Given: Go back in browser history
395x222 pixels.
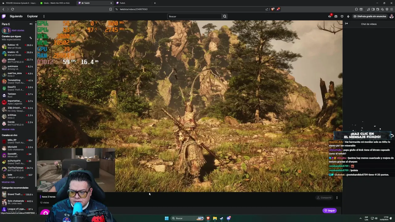Looking at the screenshot, I should pos(3,9).
